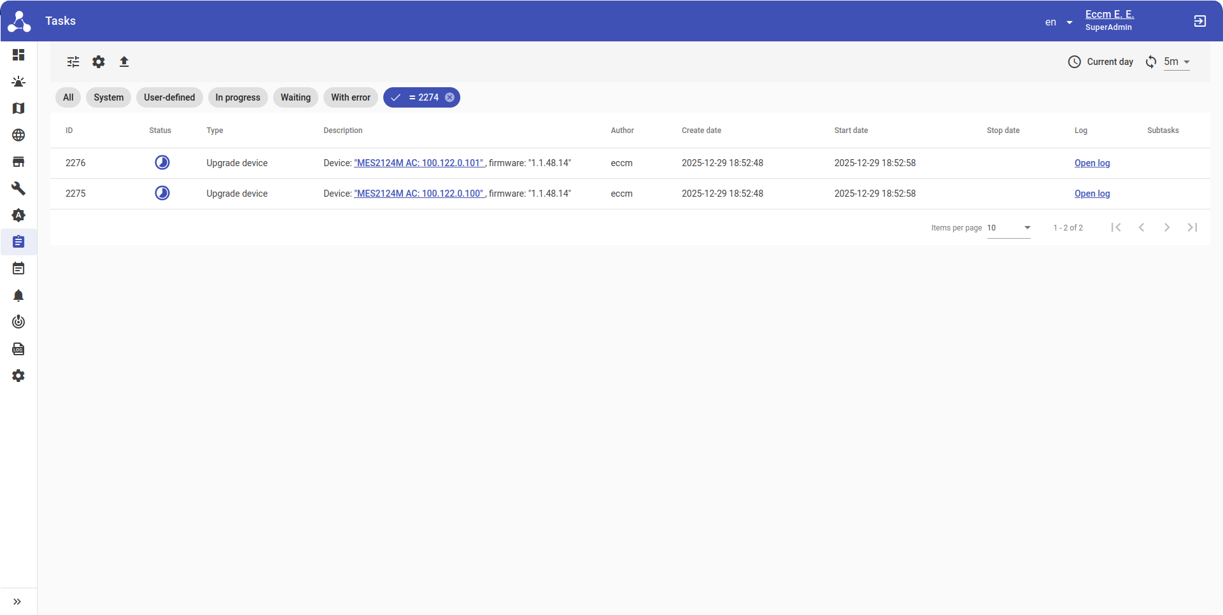Open the bell notifications icon in sidebar

(x=18, y=295)
